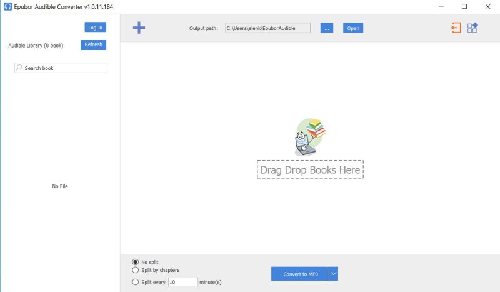Select the Split every minutes option

(136, 282)
